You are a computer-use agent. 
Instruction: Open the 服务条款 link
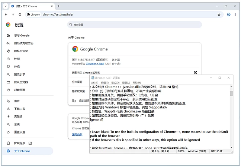pos(77,134)
